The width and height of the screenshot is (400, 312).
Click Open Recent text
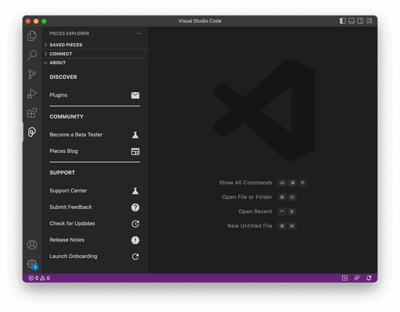point(255,211)
